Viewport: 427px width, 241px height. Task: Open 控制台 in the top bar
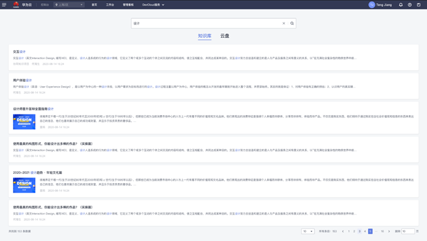pyautogui.click(x=45, y=4)
